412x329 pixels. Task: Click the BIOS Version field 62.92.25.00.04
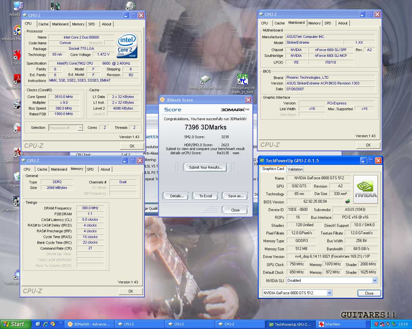point(315,201)
